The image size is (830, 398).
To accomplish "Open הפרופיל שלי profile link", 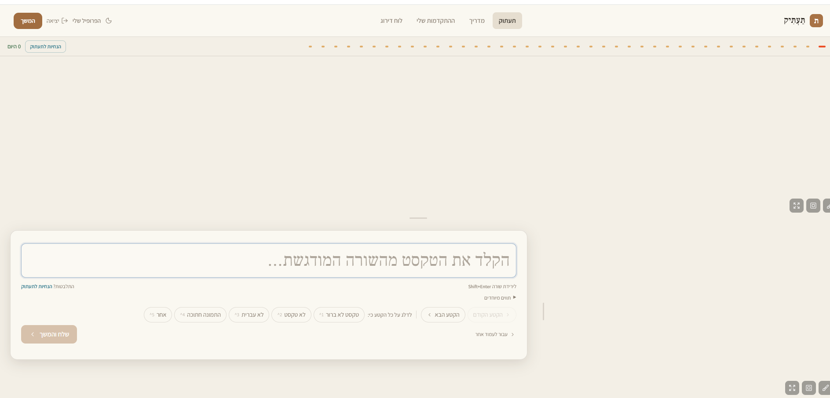I will tap(87, 21).
